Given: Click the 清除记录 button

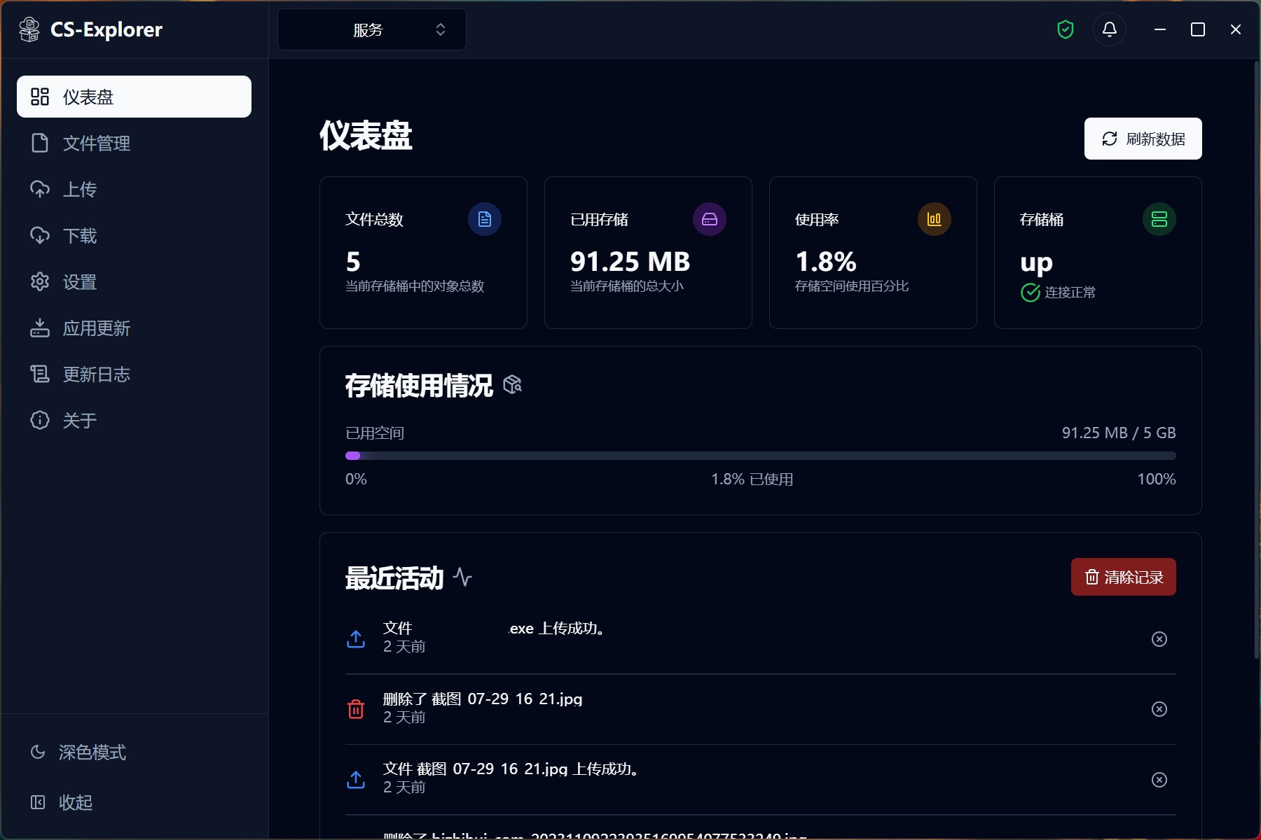Looking at the screenshot, I should 1123,577.
